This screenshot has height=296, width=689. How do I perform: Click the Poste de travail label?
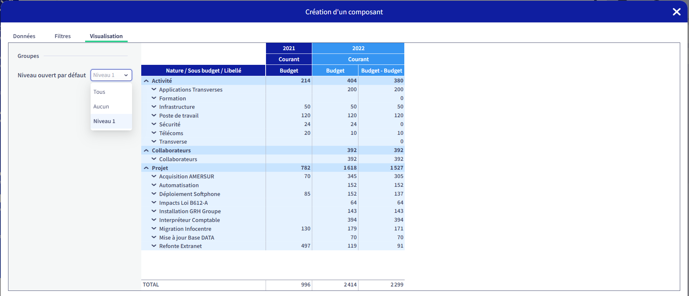tap(179, 115)
